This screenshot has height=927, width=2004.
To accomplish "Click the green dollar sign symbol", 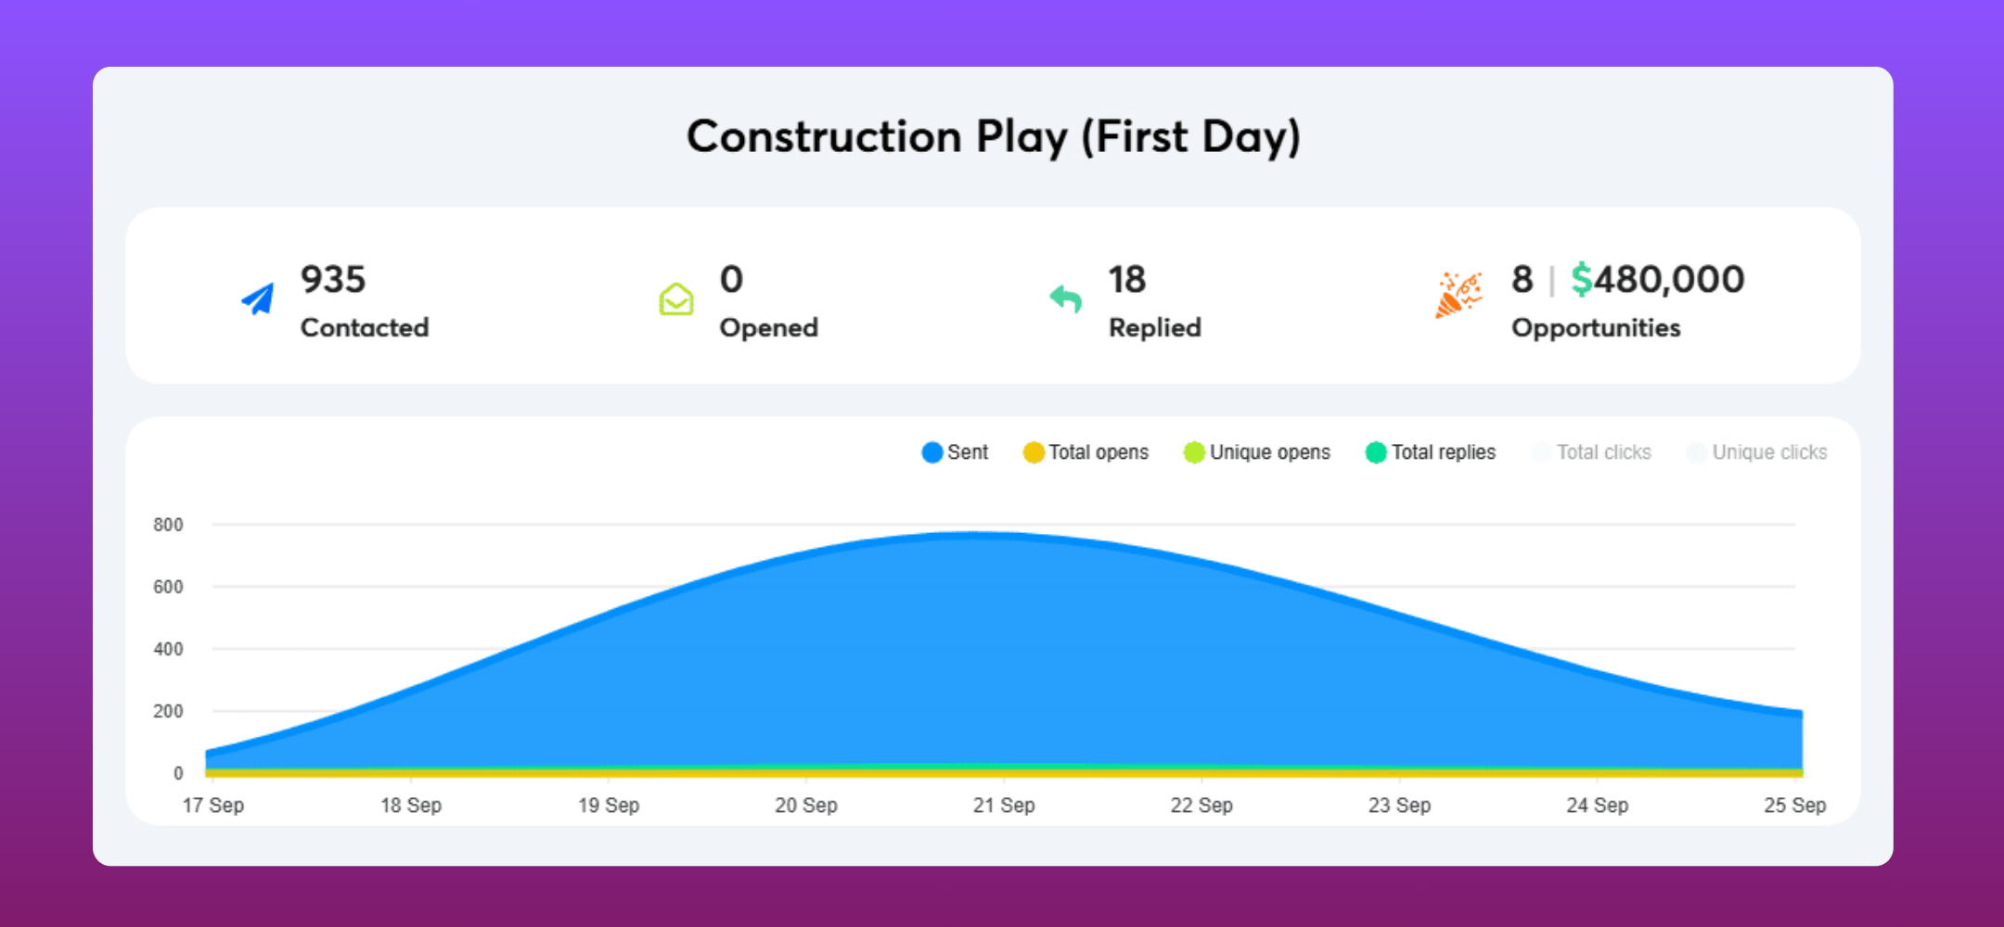I will click(x=1581, y=279).
